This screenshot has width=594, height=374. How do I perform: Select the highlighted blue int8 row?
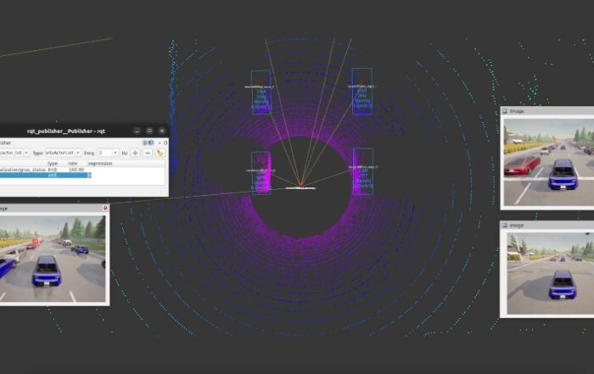pos(46,176)
